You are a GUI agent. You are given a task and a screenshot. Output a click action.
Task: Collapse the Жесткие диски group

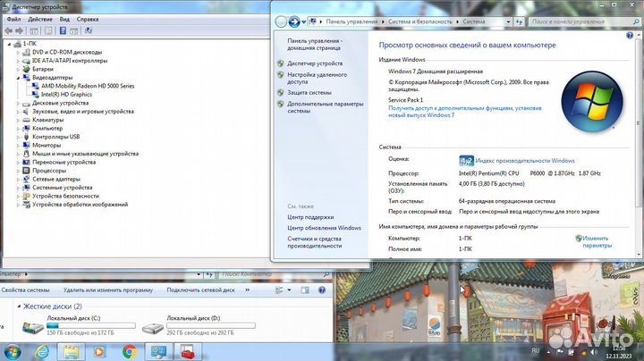19,306
